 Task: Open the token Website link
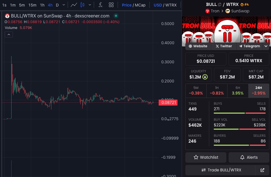[x=198, y=46]
